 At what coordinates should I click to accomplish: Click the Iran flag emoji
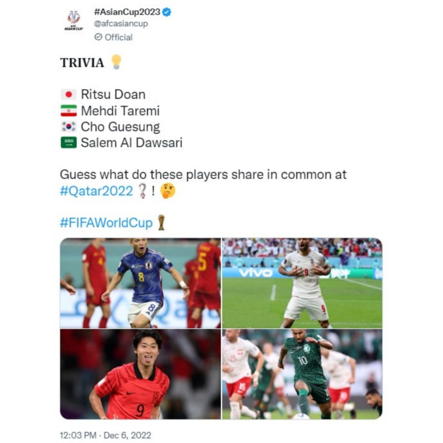pyautogui.click(x=69, y=111)
